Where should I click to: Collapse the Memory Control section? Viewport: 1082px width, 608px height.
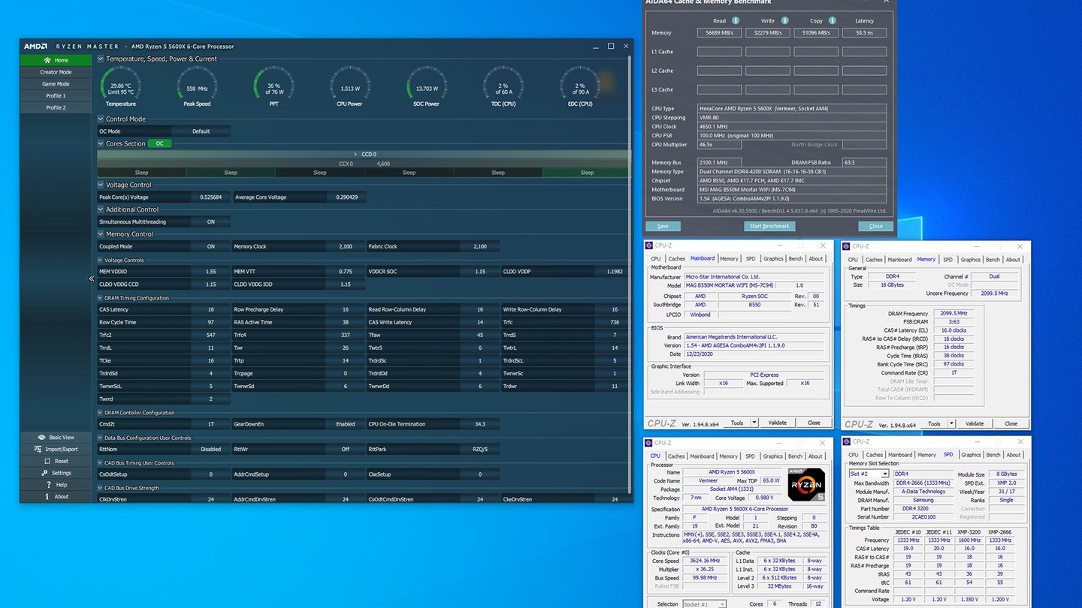[x=101, y=234]
